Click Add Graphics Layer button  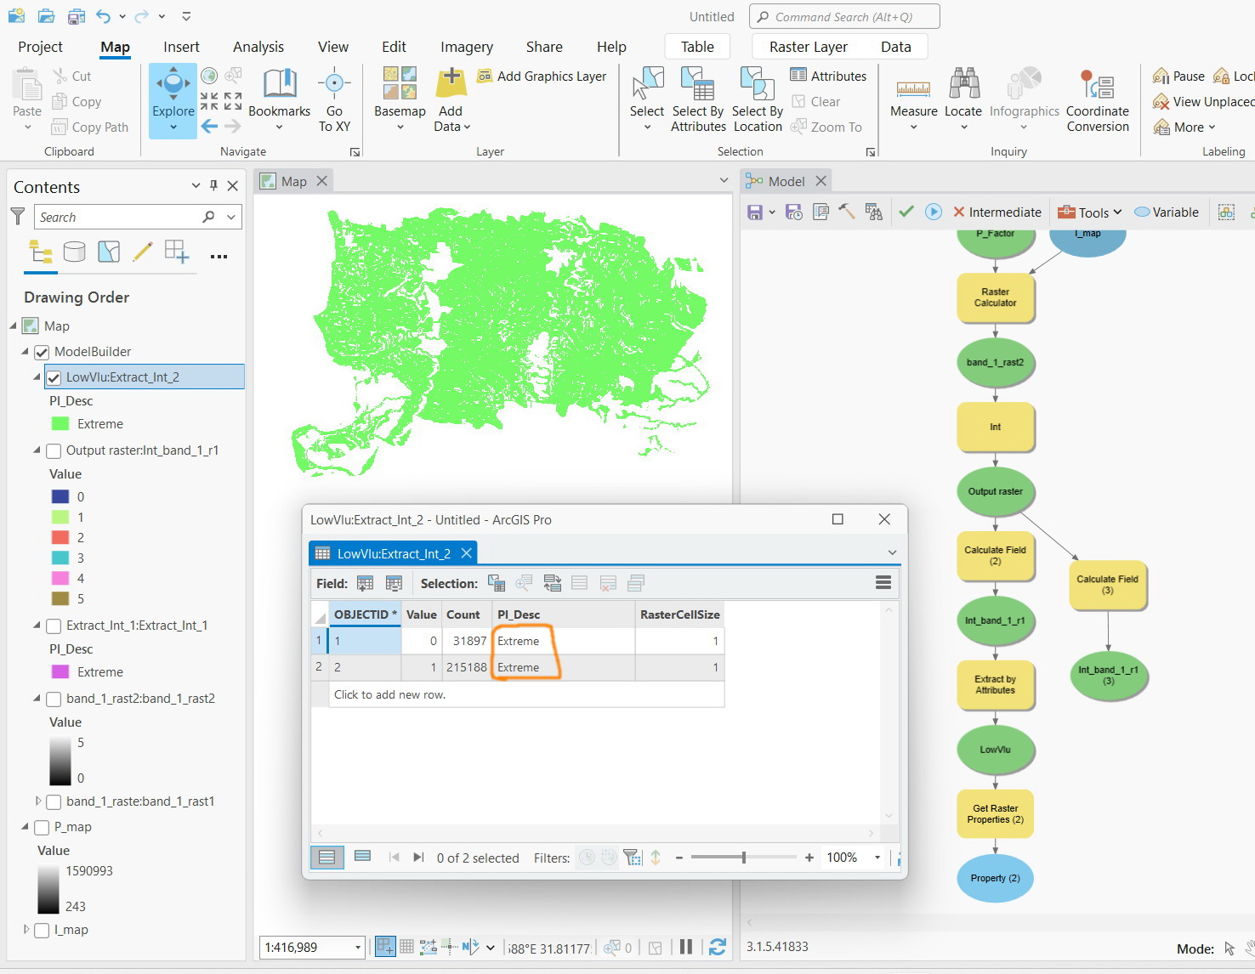542,76
